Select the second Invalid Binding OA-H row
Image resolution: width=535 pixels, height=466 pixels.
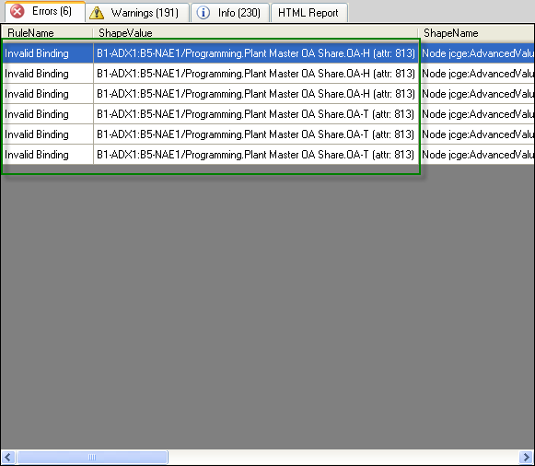tap(267, 74)
